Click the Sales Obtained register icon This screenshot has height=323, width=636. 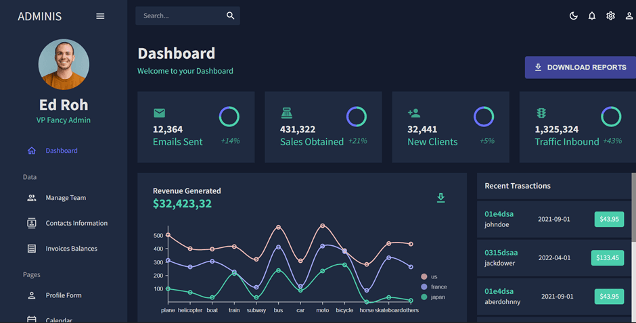[x=287, y=113]
